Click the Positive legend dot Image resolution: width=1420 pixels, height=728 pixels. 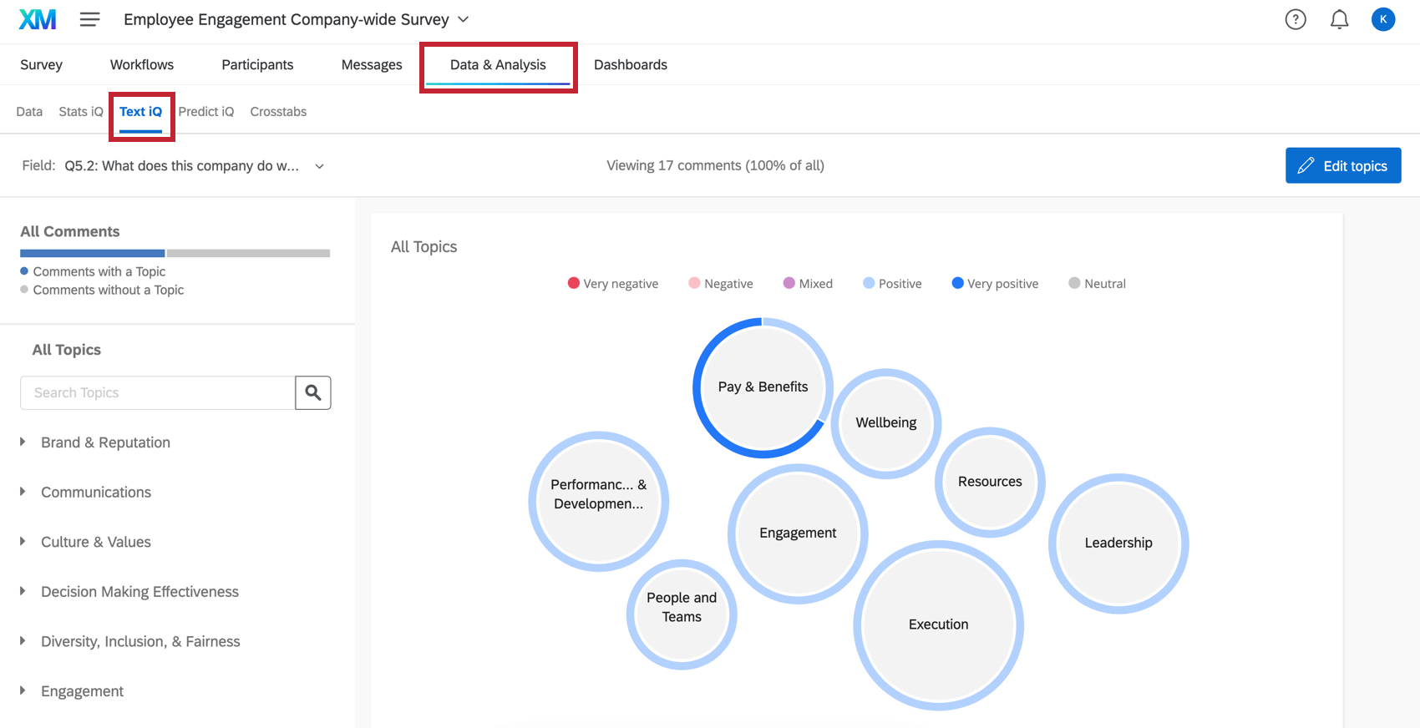(x=869, y=283)
